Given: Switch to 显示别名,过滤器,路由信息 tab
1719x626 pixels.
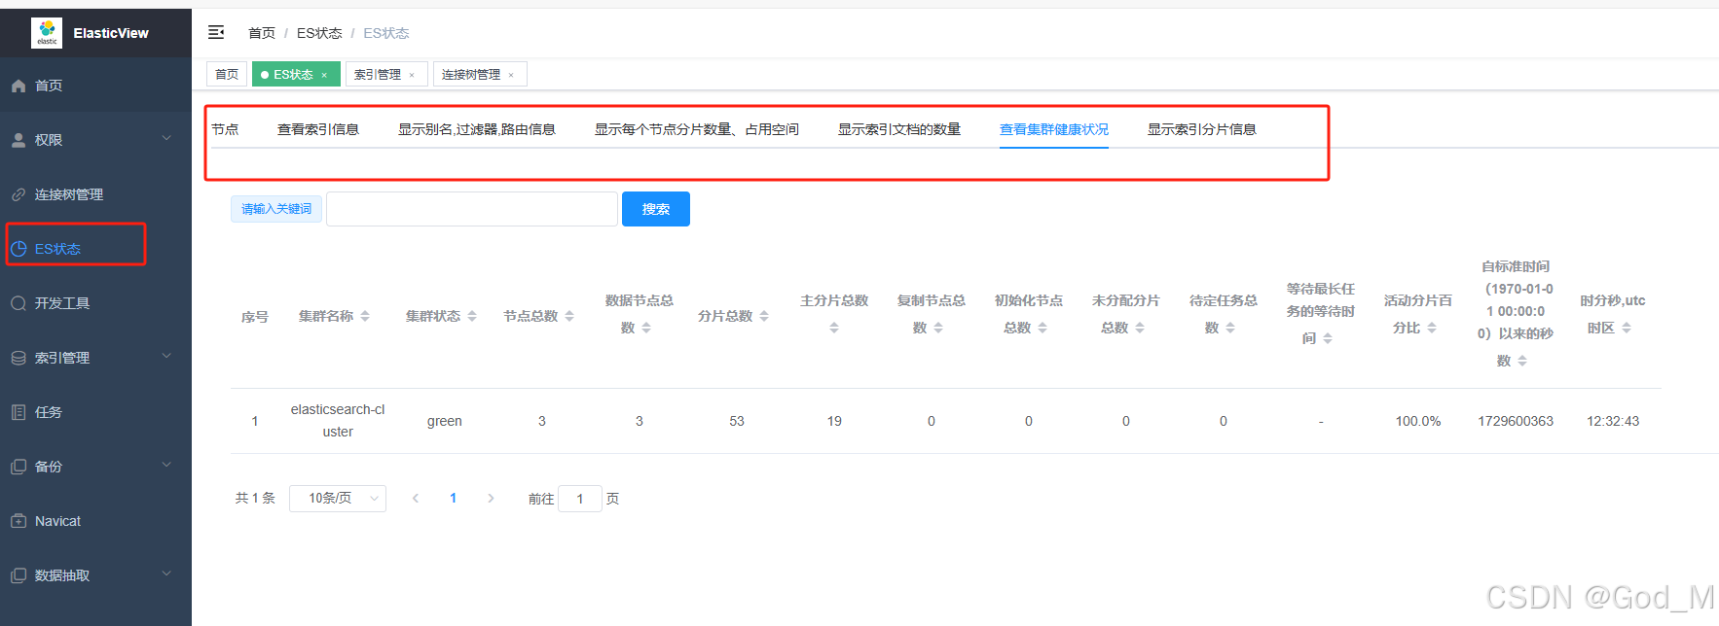Looking at the screenshot, I should (477, 129).
